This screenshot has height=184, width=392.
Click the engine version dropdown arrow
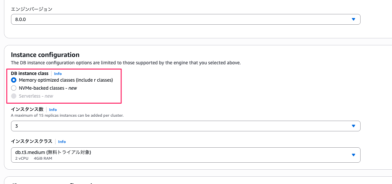click(x=354, y=19)
